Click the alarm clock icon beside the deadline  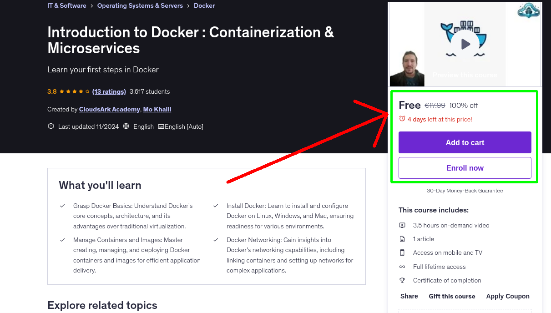click(x=401, y=118)
